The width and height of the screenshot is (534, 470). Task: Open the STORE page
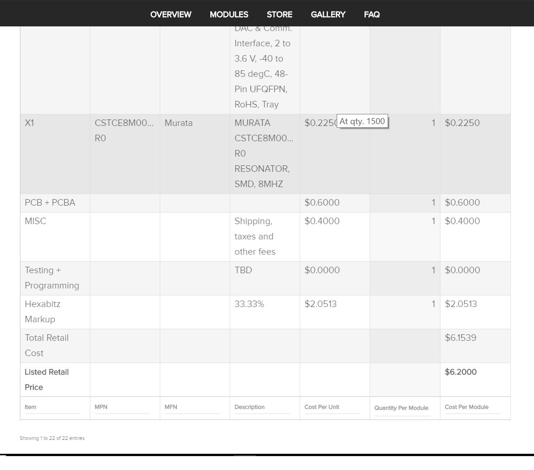pyautogui.click(x=279, y=14)
